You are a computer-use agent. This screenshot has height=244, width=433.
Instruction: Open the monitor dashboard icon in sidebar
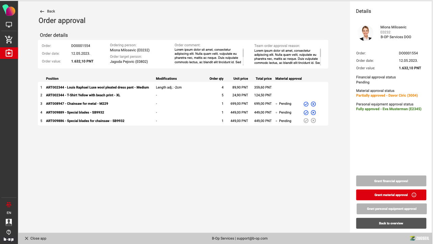[9, 25]
